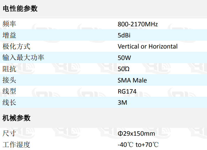Screen dimensions: 207x150
Task: Click the Vertical or Horizontal value
Action: pos(148,46)
